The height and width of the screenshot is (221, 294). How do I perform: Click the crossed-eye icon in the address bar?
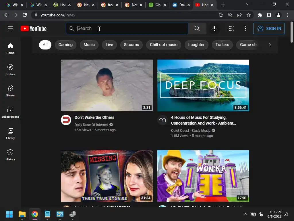[230, 15]
